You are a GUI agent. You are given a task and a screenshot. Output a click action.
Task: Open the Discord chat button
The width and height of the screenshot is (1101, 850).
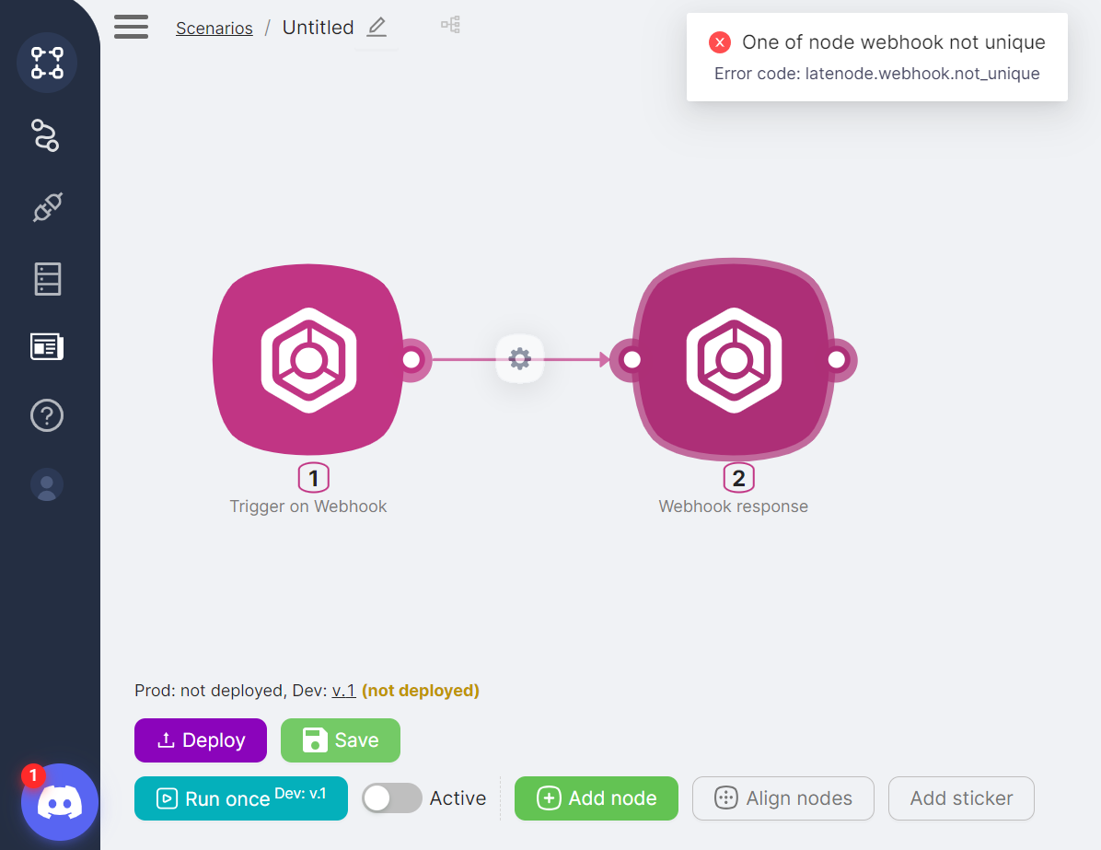(x=60, y=802)
